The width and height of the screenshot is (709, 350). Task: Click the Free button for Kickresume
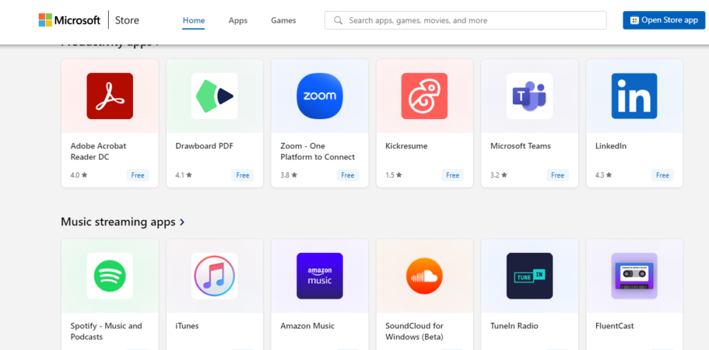[x=452, y=175]
